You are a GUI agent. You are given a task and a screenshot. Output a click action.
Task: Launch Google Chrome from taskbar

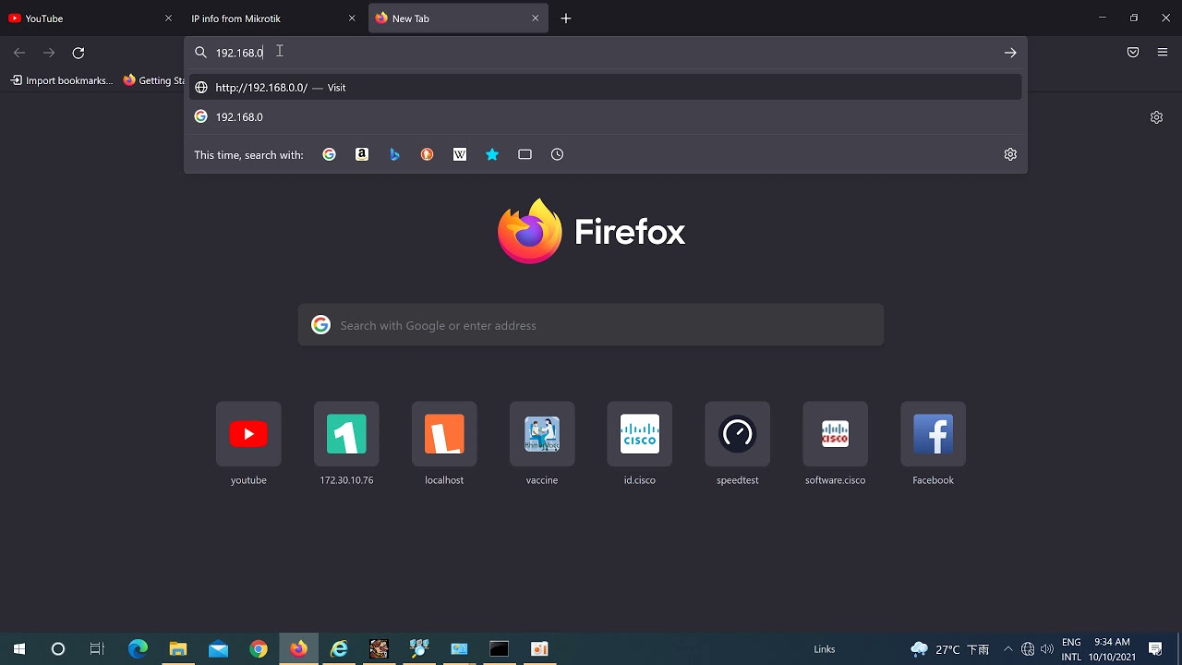tap(259, 649)
